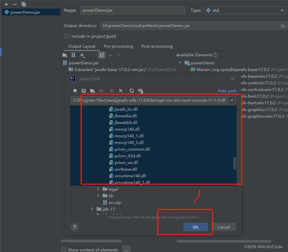Click the OK button
Viewport: 288px width, 252px height.
click(196, 227)
